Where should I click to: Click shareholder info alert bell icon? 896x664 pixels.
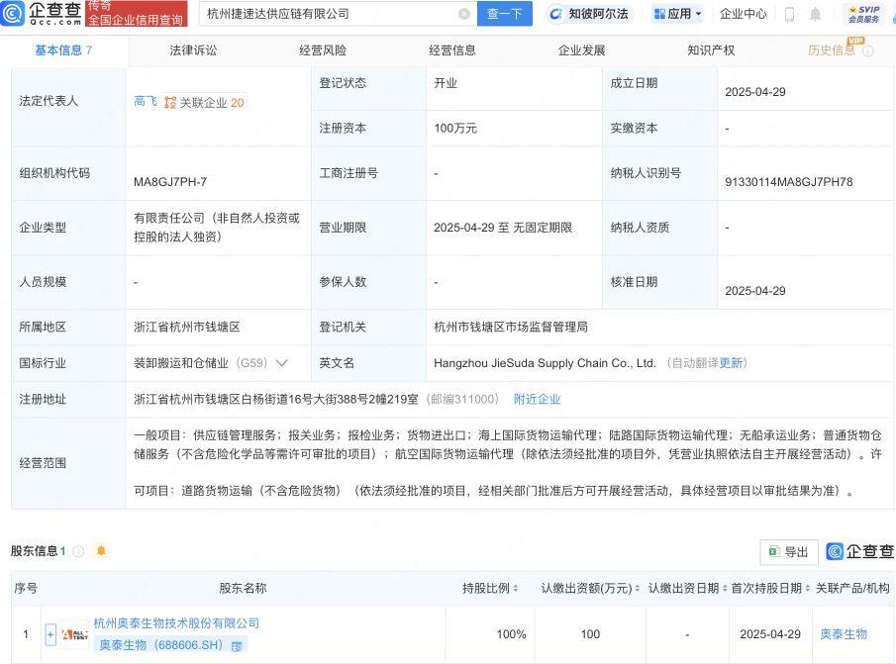click(100, 551)
